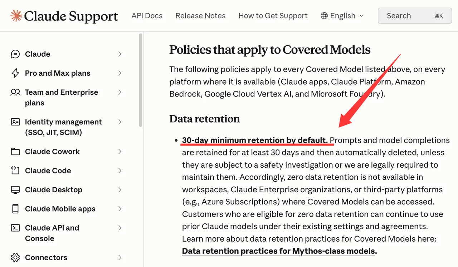Click the lightning bolt Pro and Max icon
Viewport: 458px width, 267px height.
(15, 73)
